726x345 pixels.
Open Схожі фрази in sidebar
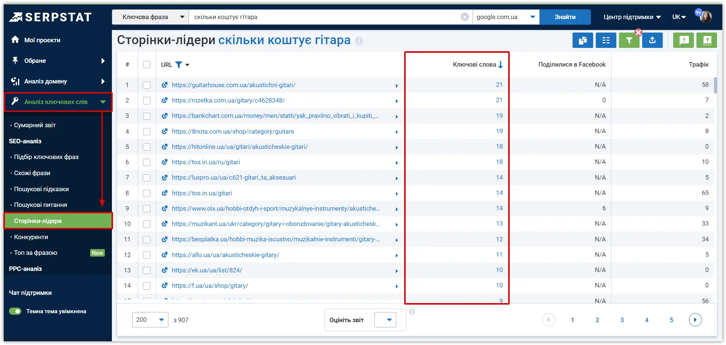pos(32,173)
